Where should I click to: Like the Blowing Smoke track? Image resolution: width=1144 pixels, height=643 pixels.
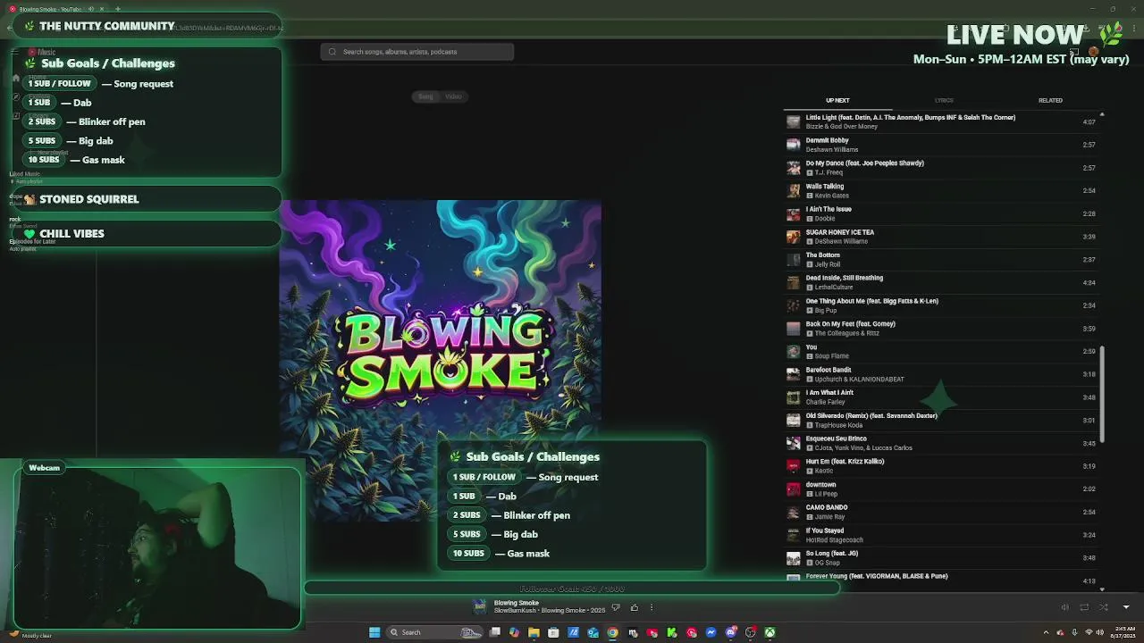635,608
